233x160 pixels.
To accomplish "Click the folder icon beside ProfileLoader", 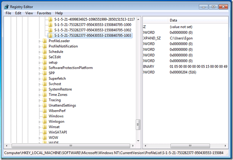I will click(45, 41).
